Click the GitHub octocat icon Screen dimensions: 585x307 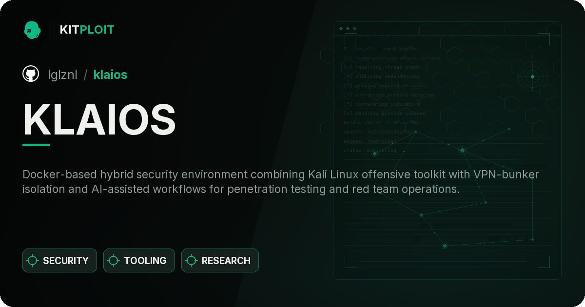(x=31, y=74)
